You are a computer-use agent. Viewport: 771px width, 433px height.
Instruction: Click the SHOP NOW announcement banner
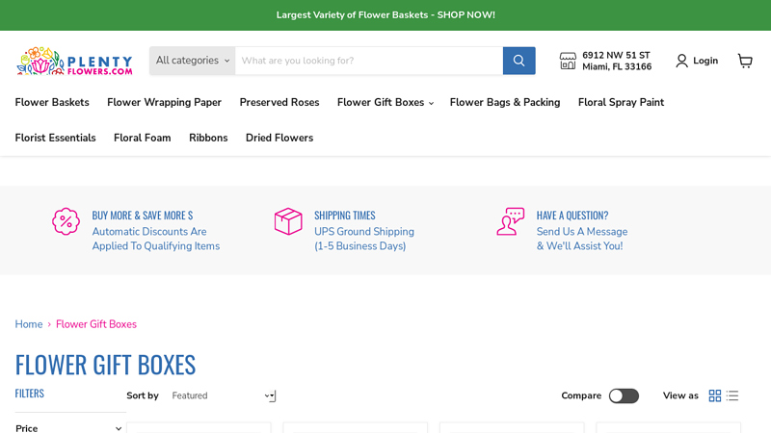tap(385, 15)
